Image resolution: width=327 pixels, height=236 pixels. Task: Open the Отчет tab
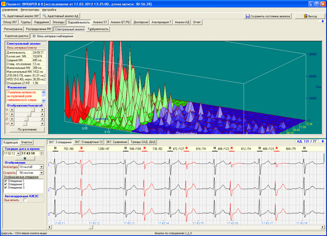click(x=197, y=22)
